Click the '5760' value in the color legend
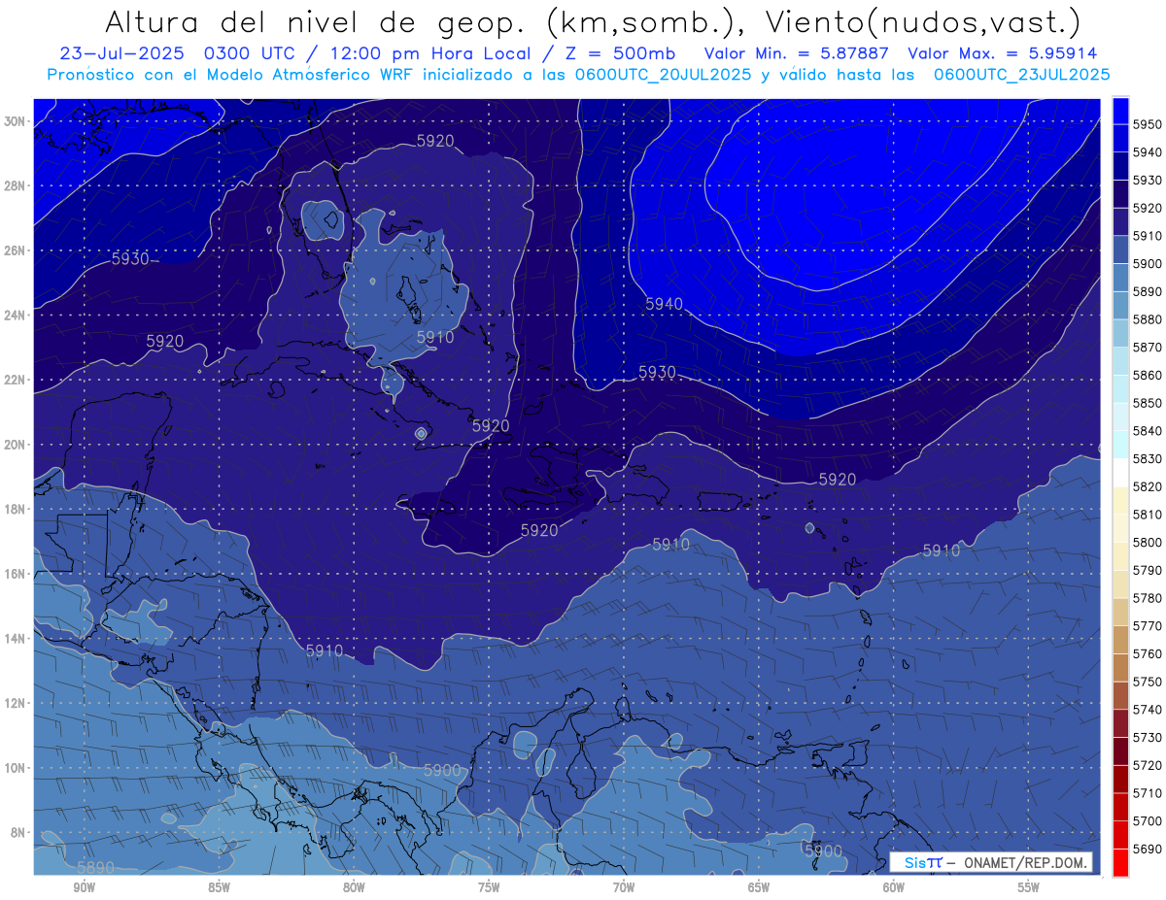1166x900 pixels. [x=1148, y=654]
